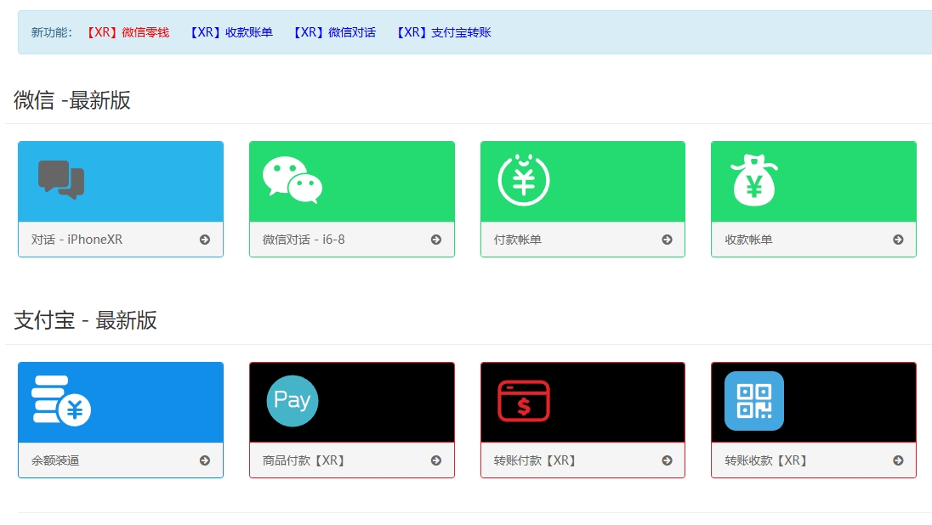The width and height of the screenshot is (932, 525).
Task: Click the Pay circle icon on 商品付款 card
Action: click(x=293, y=401)
